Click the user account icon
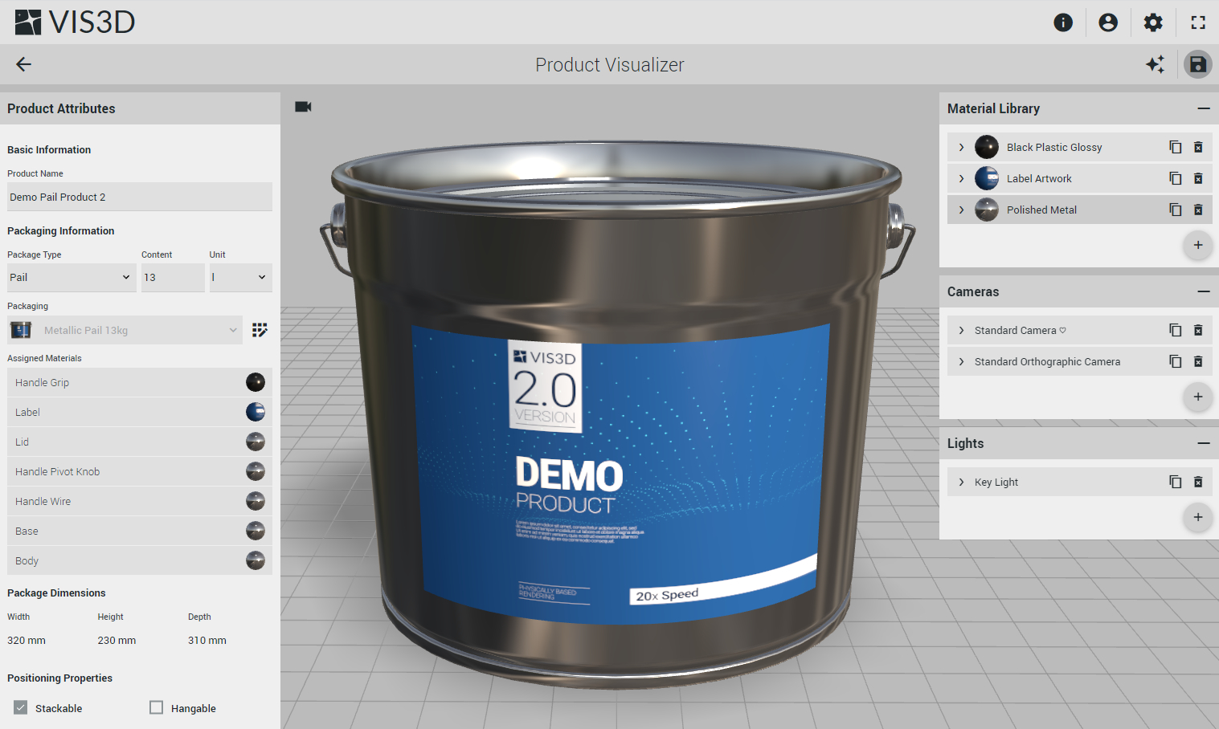 click(1108, 22)
